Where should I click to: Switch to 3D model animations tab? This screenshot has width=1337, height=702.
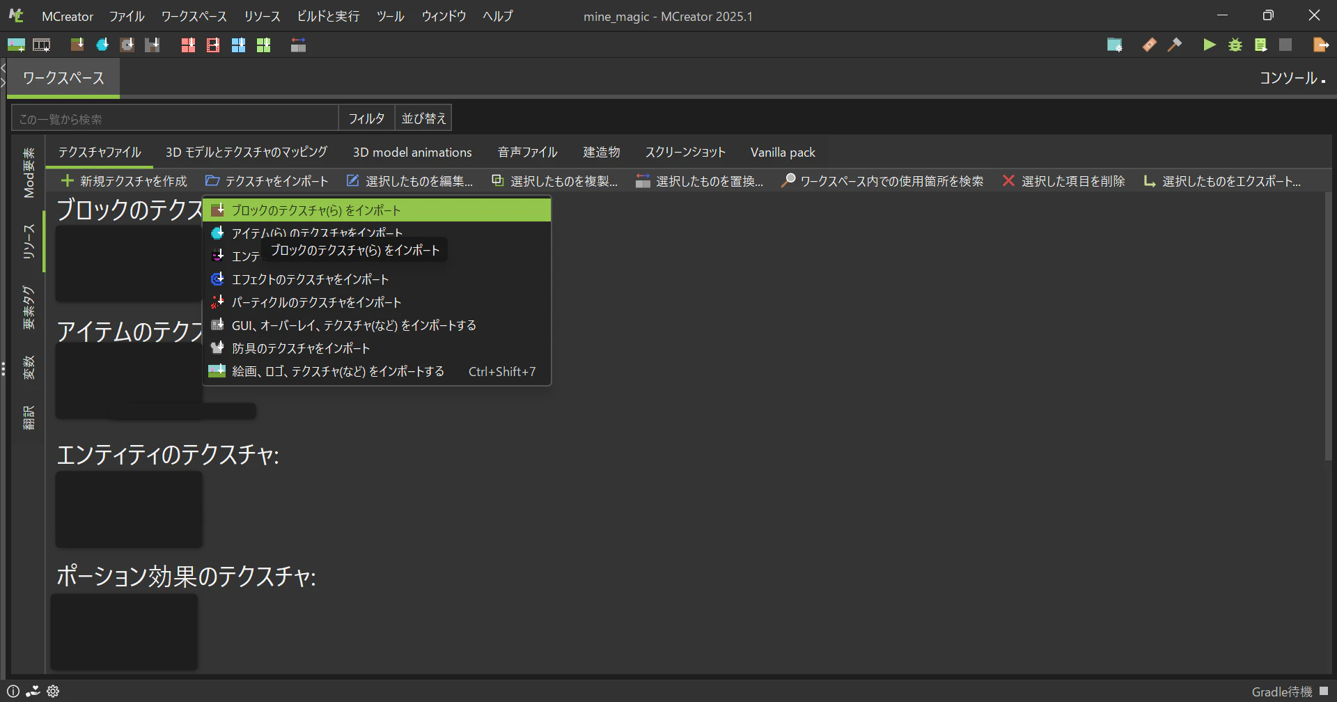[x=412, y=152]
